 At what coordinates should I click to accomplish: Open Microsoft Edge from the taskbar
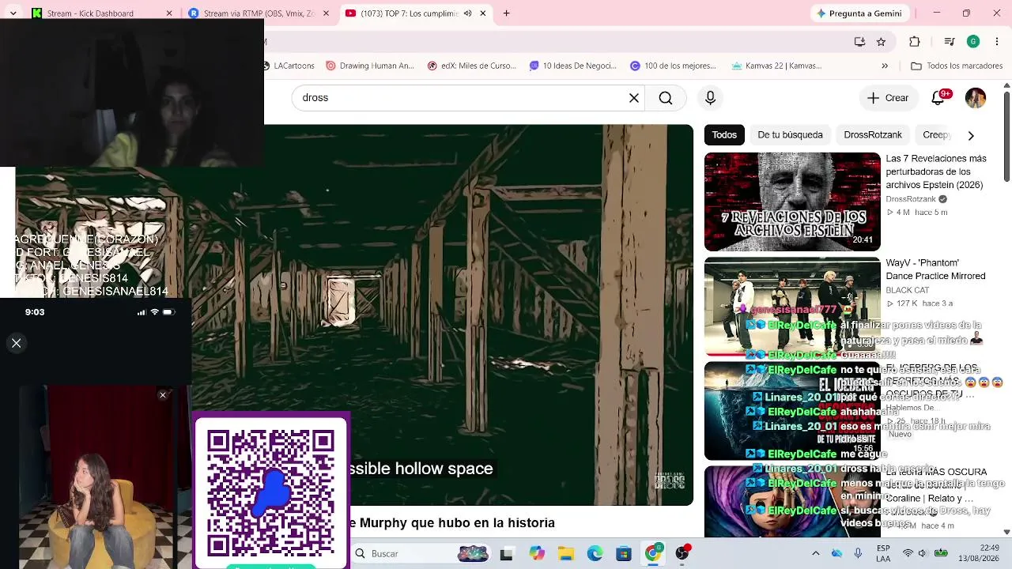click(x=595, y=554)
